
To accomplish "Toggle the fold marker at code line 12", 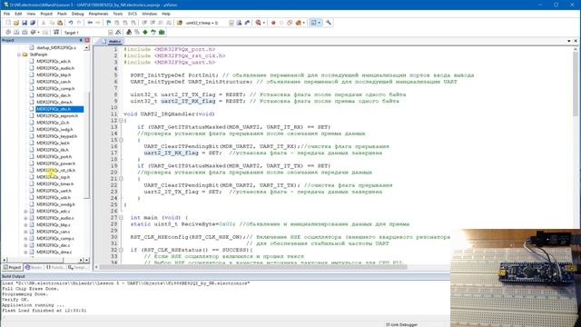I will (121, 121).
